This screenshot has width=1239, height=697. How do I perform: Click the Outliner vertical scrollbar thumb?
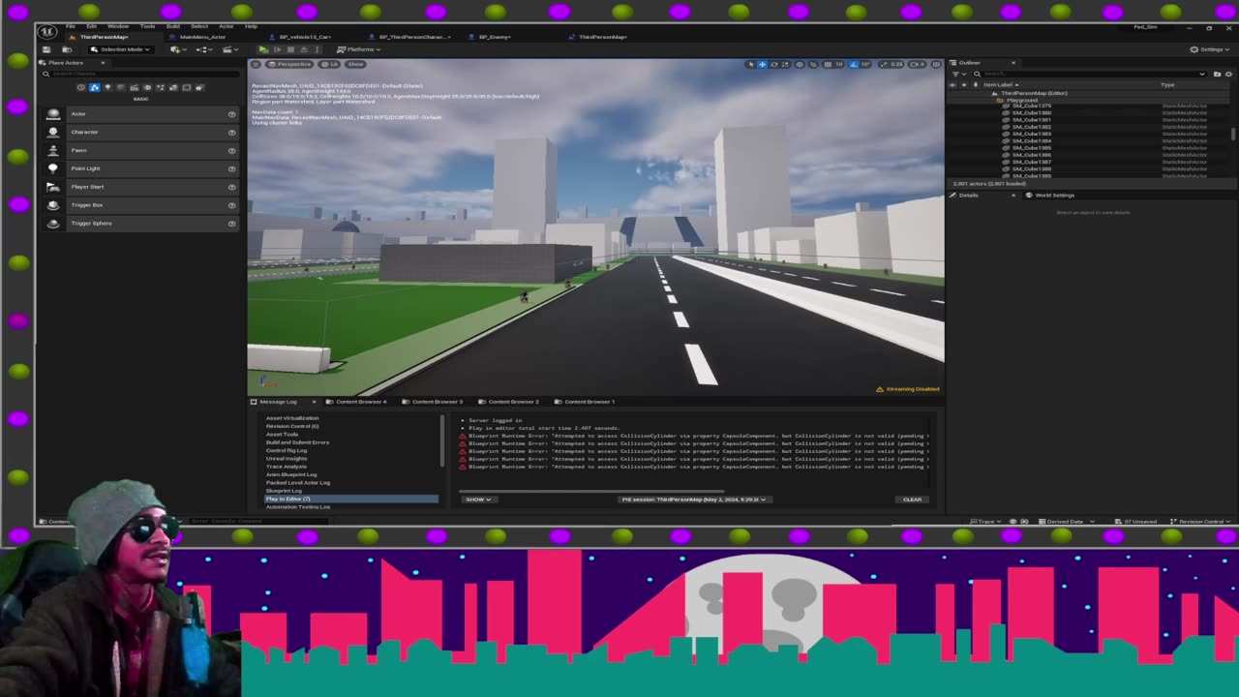pos(1232,134)
